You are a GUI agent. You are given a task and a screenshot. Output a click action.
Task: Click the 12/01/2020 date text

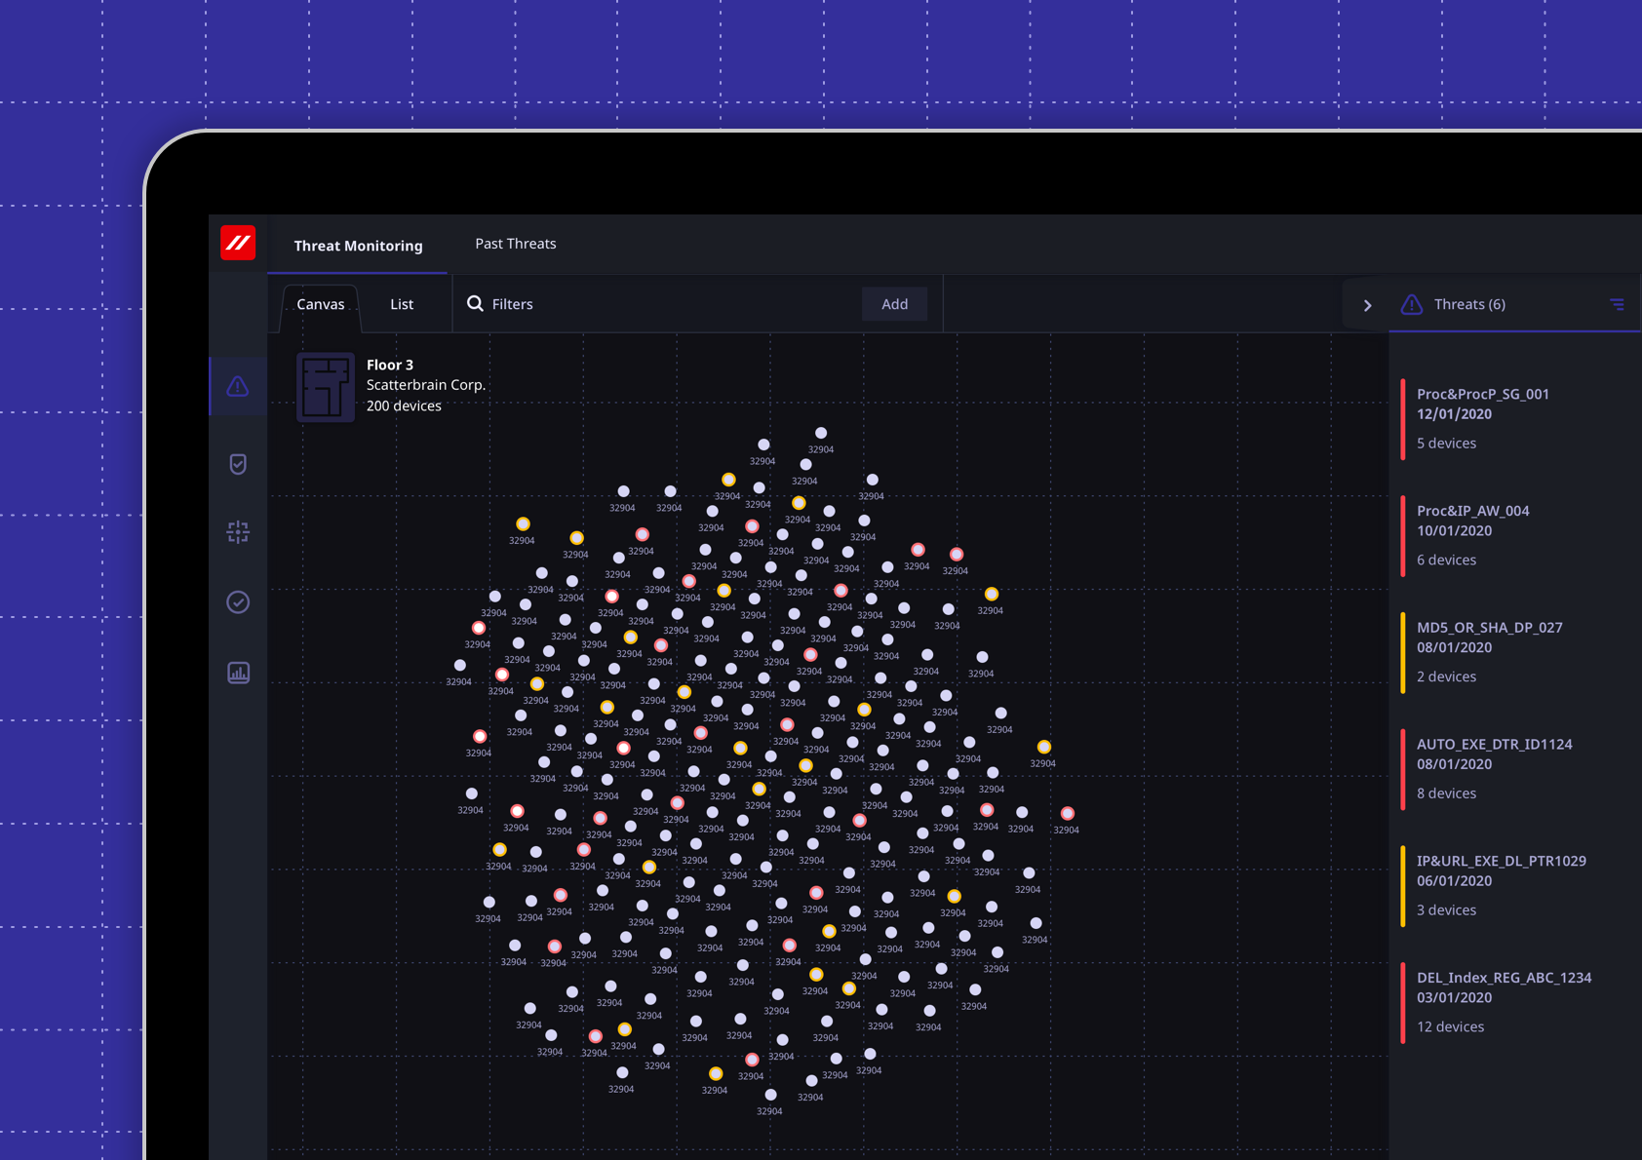pos(1454,414)
